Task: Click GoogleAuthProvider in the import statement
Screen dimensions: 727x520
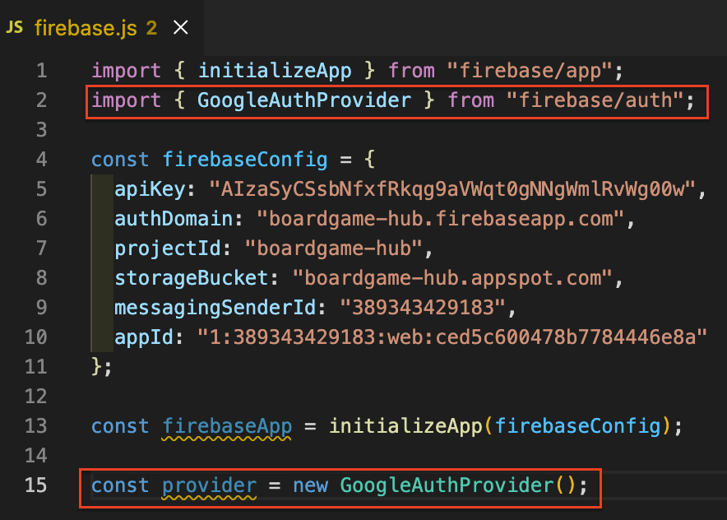Action: pos(304,100)
